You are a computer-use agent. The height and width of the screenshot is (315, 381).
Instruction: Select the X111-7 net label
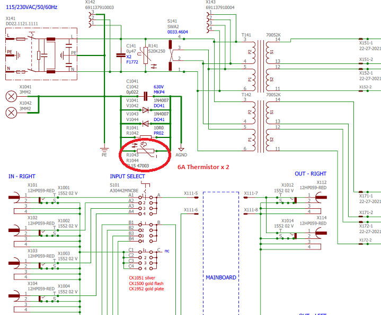pos(251,193)
